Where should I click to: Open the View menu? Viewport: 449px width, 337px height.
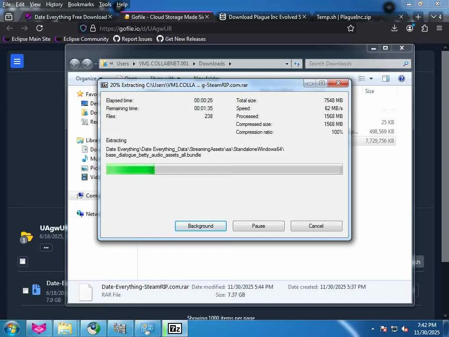35,4
